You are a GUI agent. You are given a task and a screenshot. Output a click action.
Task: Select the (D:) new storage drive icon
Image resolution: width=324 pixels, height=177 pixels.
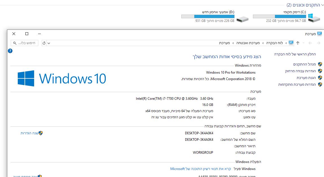coord(243,19)
